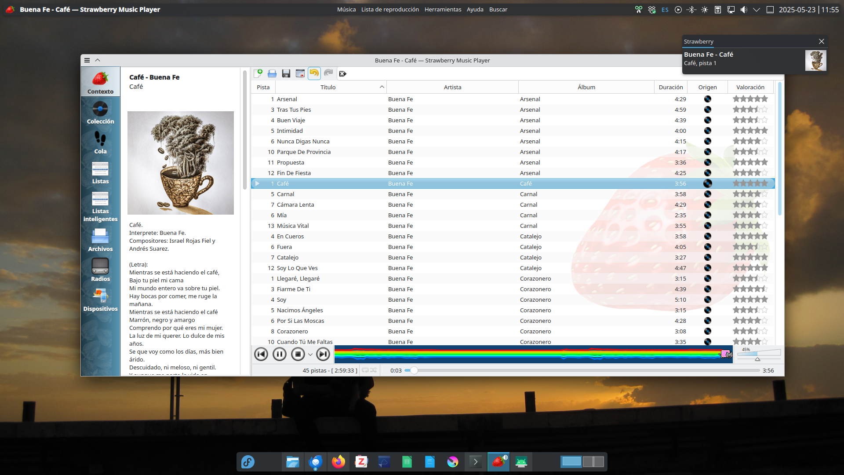Click the clear playlist toolbar icon
844x475 pixels.
(x=300, y=73)
